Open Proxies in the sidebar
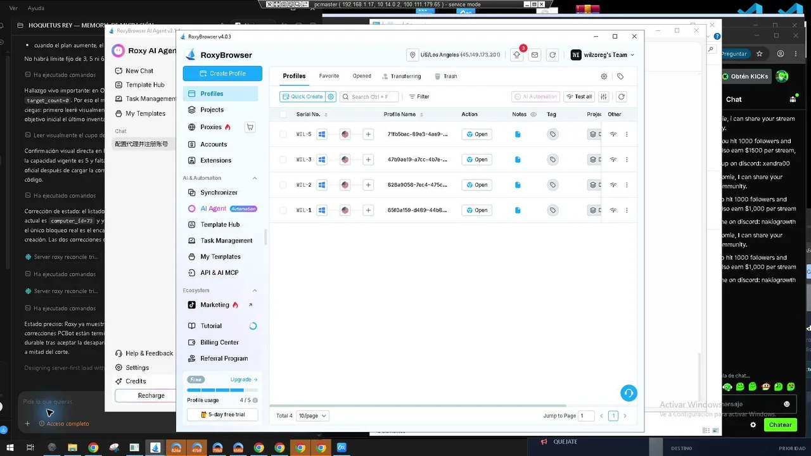This screenshot has height=456, width=811. [x=212, y=127]
